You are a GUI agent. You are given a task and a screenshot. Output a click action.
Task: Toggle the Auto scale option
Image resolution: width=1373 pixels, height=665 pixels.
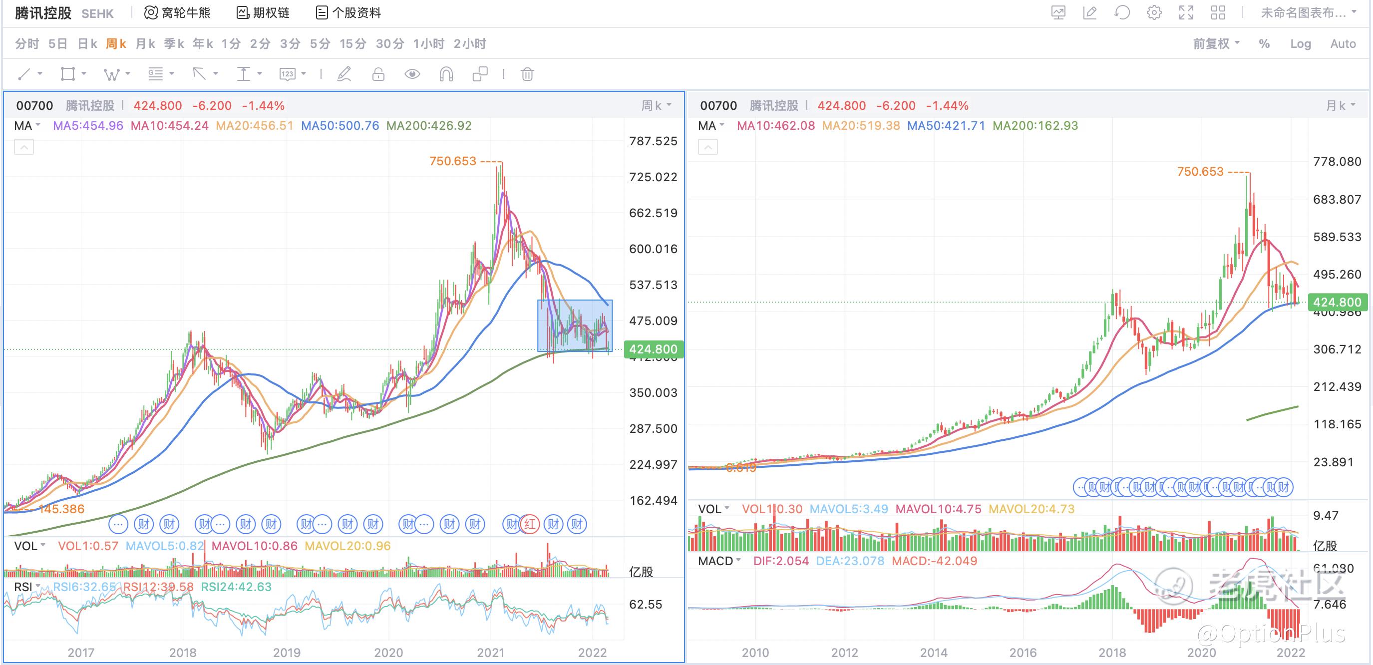(x=1343, y=44)
